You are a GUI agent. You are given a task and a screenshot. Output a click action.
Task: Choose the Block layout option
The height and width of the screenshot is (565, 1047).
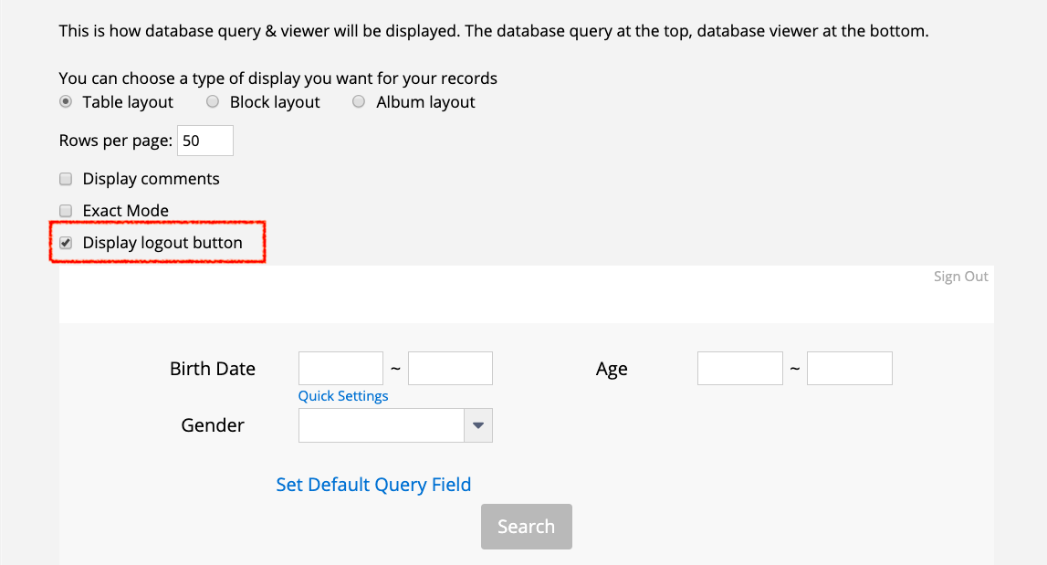(x=213, y=101)
